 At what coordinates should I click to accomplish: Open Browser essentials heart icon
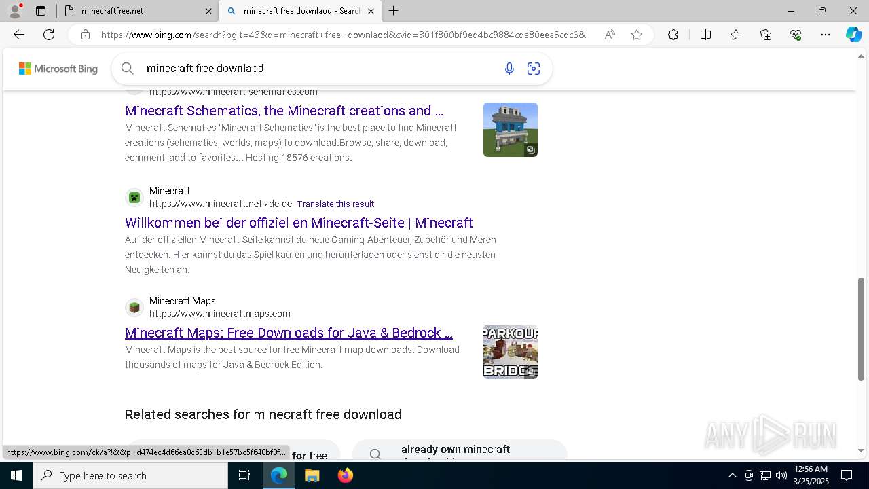pos(796,35)
